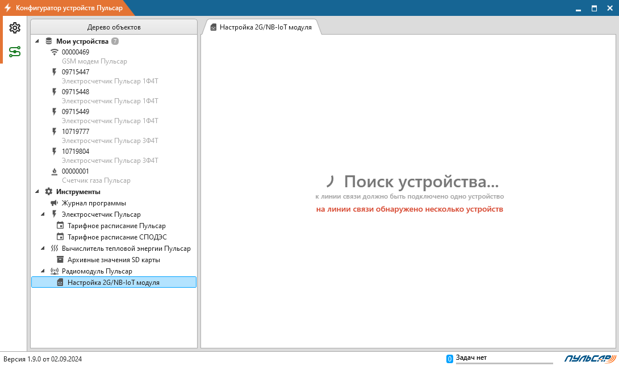This screenshot has height=366, width=619.
Task: Click Вычислитель тепловой энергии Пульсар label
Action: [x=126, y=249]
